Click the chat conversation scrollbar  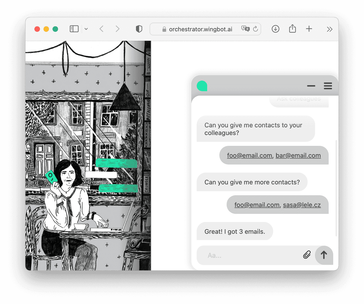[336, 188]
